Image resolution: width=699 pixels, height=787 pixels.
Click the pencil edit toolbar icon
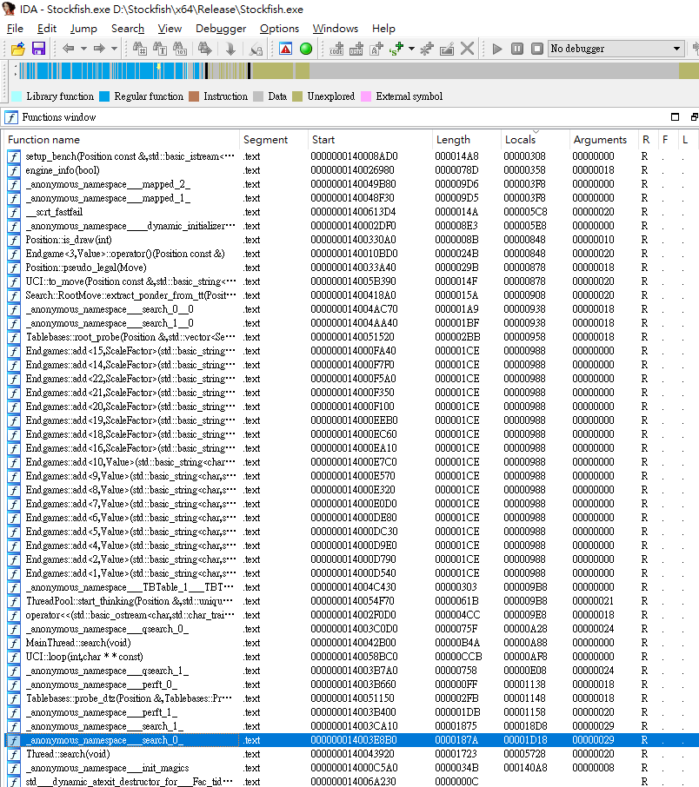pyautogui.click(x=447, y=49)
